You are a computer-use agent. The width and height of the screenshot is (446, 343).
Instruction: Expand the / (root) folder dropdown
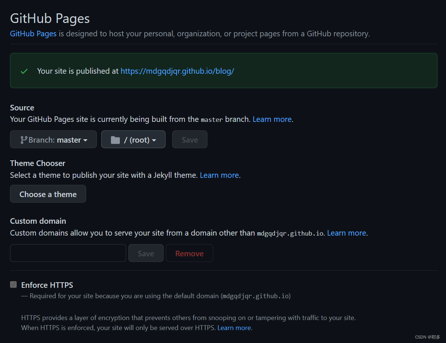(133, 140)
